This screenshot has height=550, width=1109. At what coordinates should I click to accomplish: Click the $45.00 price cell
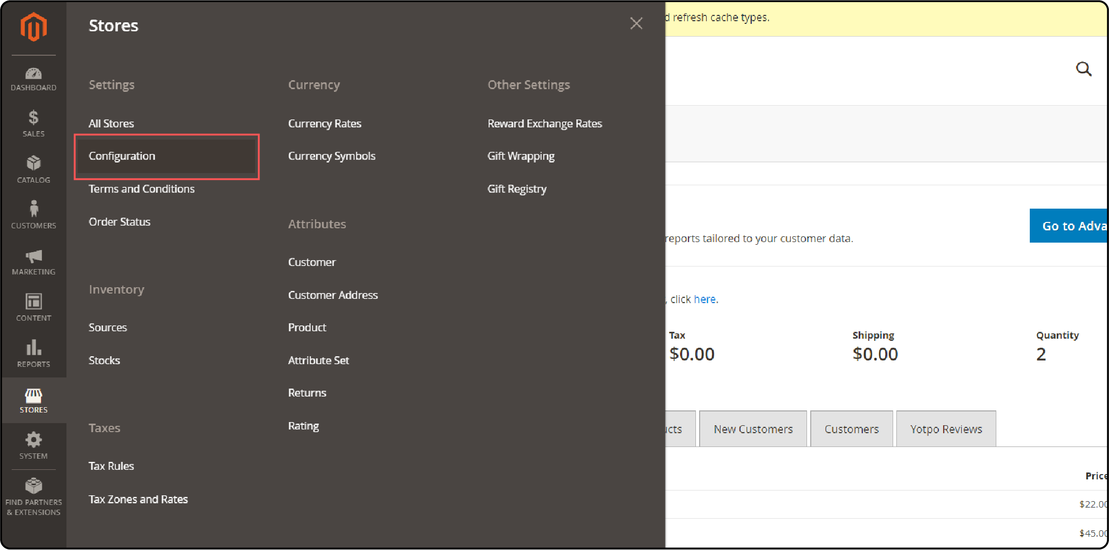(1093, 533)
